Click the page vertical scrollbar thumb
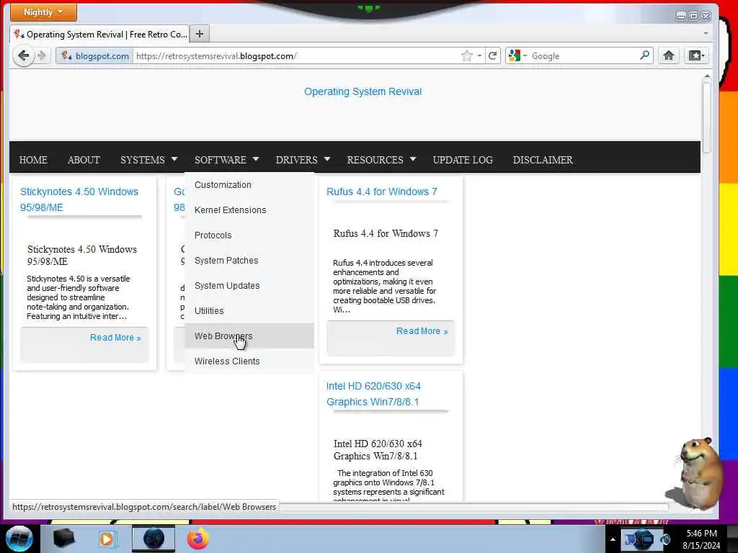The image size is (738, 553). [x=706, y=116]
